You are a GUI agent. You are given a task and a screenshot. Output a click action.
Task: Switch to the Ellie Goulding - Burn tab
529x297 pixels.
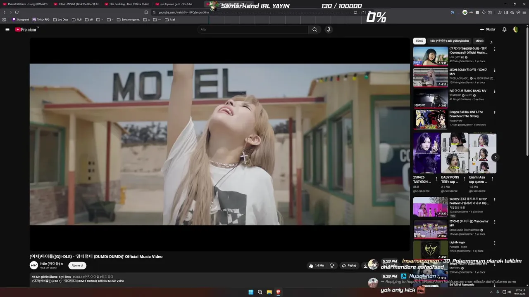127,4
